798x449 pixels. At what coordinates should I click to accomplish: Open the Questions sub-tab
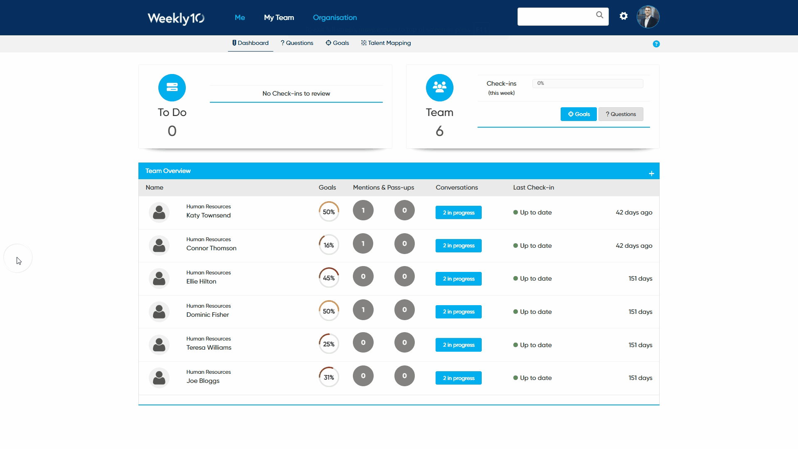click(297, 43)
